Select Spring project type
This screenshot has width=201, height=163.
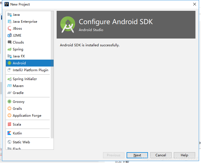tap(28, 49)
